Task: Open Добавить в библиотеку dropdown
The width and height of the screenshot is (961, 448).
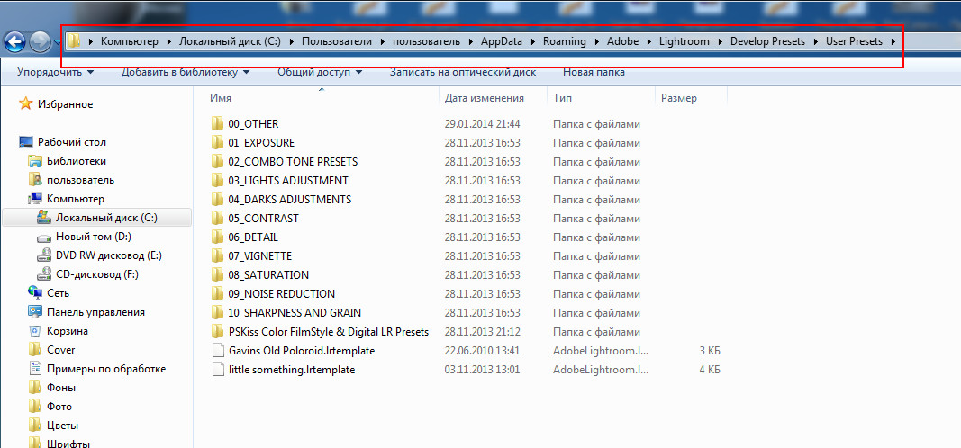Action: tap(186, 72)
